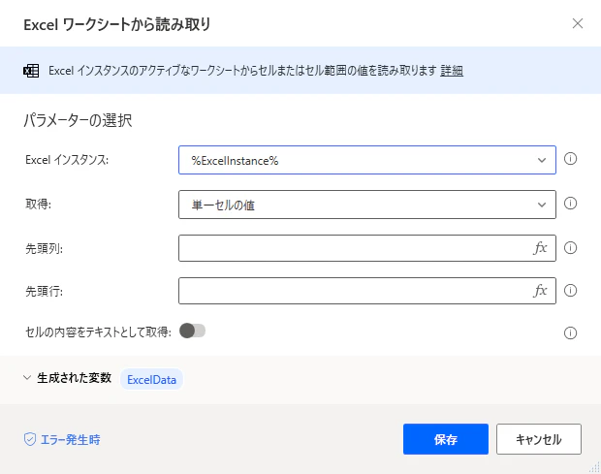The width and height of the screenshot is (601, 474).
Task: Click the Excel icon in the blue banner
Action: [x=31, y=71]
